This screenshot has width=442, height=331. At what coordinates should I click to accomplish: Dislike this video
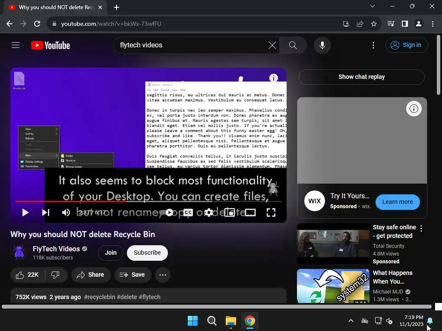click(x=56, y=275)
